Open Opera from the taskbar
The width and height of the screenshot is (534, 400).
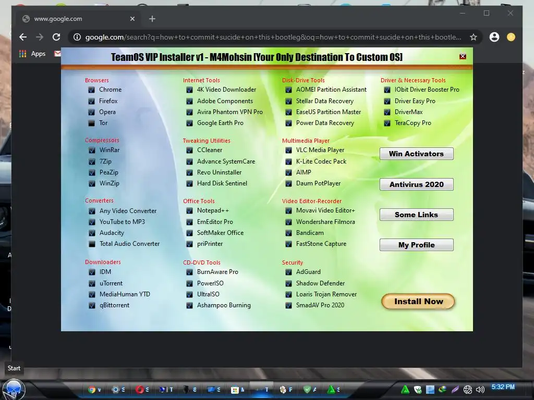[142, 390]
